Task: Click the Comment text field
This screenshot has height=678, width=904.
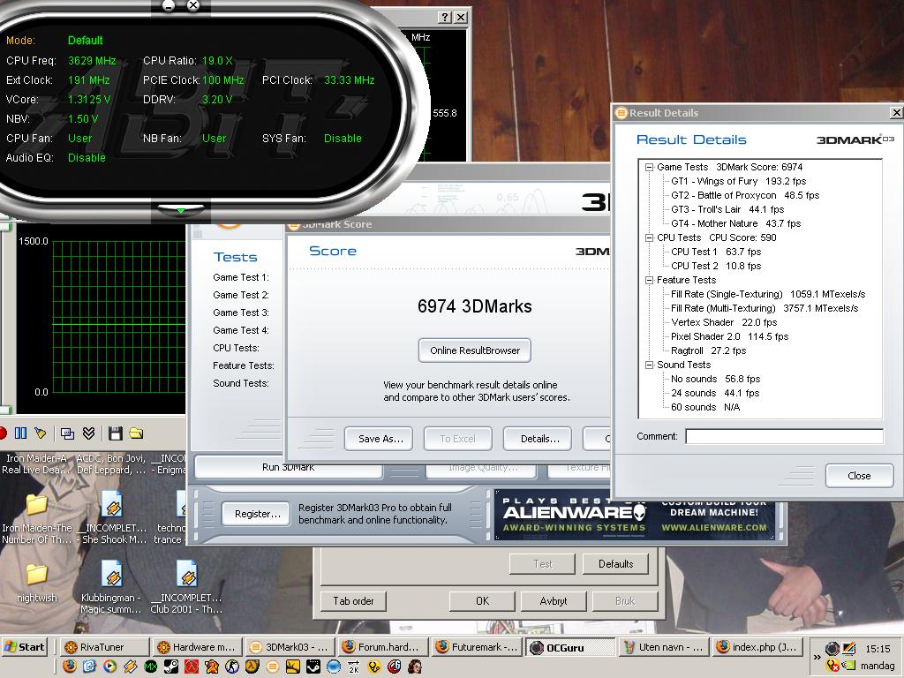Action: click(784, 436)
